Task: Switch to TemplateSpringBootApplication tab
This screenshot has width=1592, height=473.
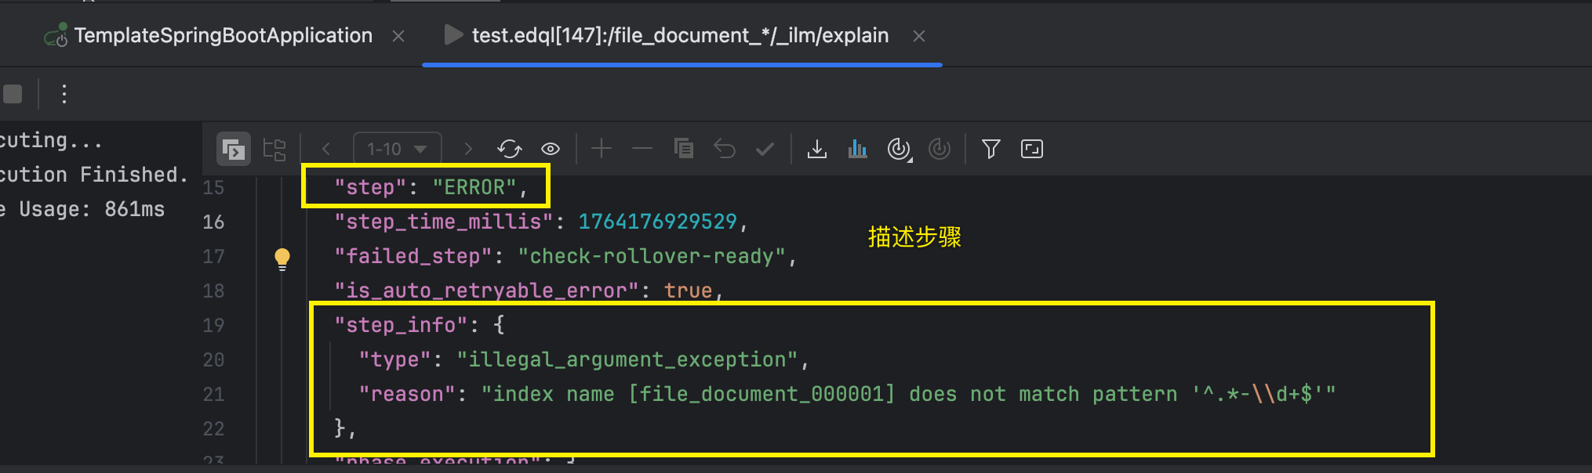Action: pyautogui.click(x=224, y=35)
